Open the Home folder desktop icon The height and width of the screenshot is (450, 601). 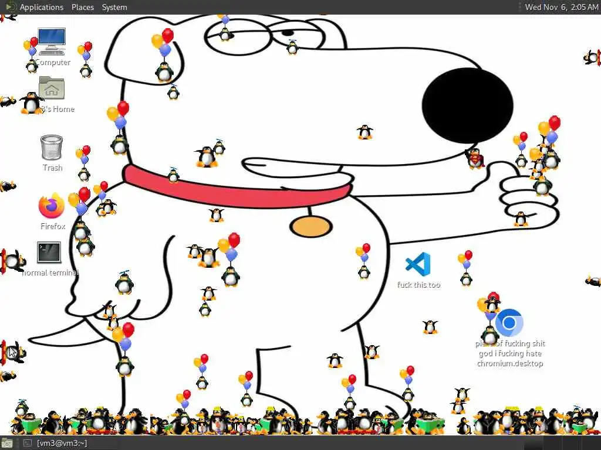pos(52,88)
